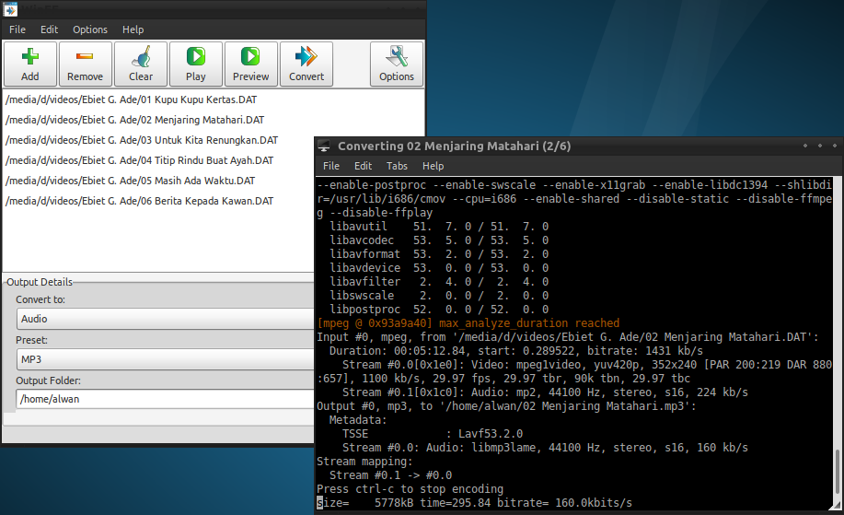Start conversion with the Convert button

tap(306, 64)
